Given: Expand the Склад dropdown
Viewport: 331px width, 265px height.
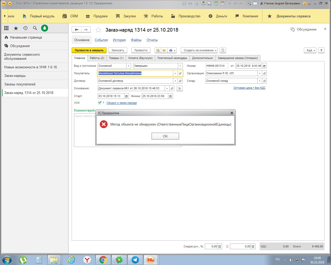Looking at the screenshot, I should point(259,81).
